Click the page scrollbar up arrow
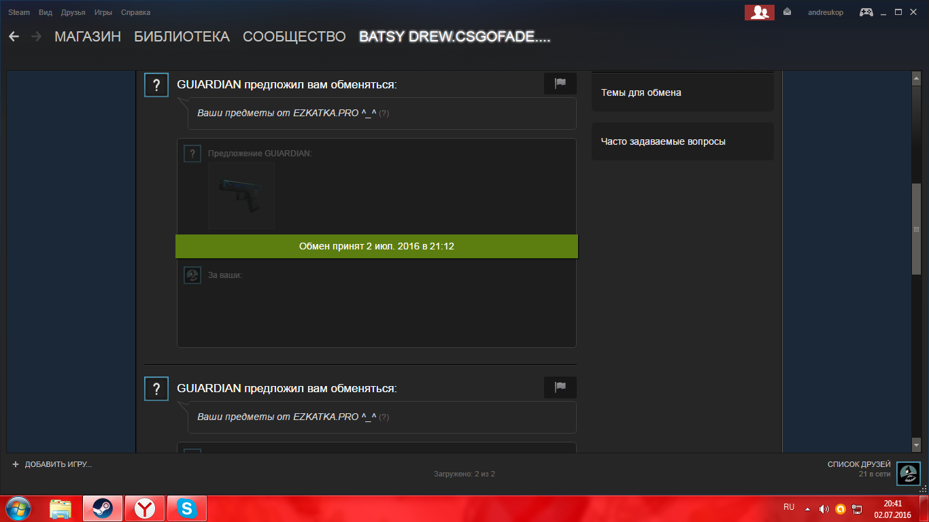The height and width of the screenshot is (522, 929). point(916,79)
